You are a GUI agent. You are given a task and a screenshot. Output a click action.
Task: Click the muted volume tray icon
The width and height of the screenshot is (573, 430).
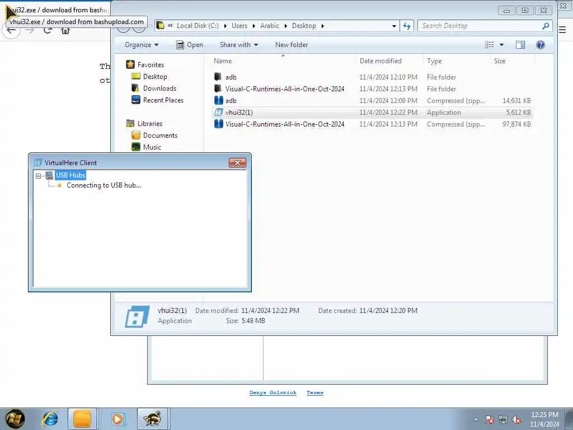click(516, 420)
